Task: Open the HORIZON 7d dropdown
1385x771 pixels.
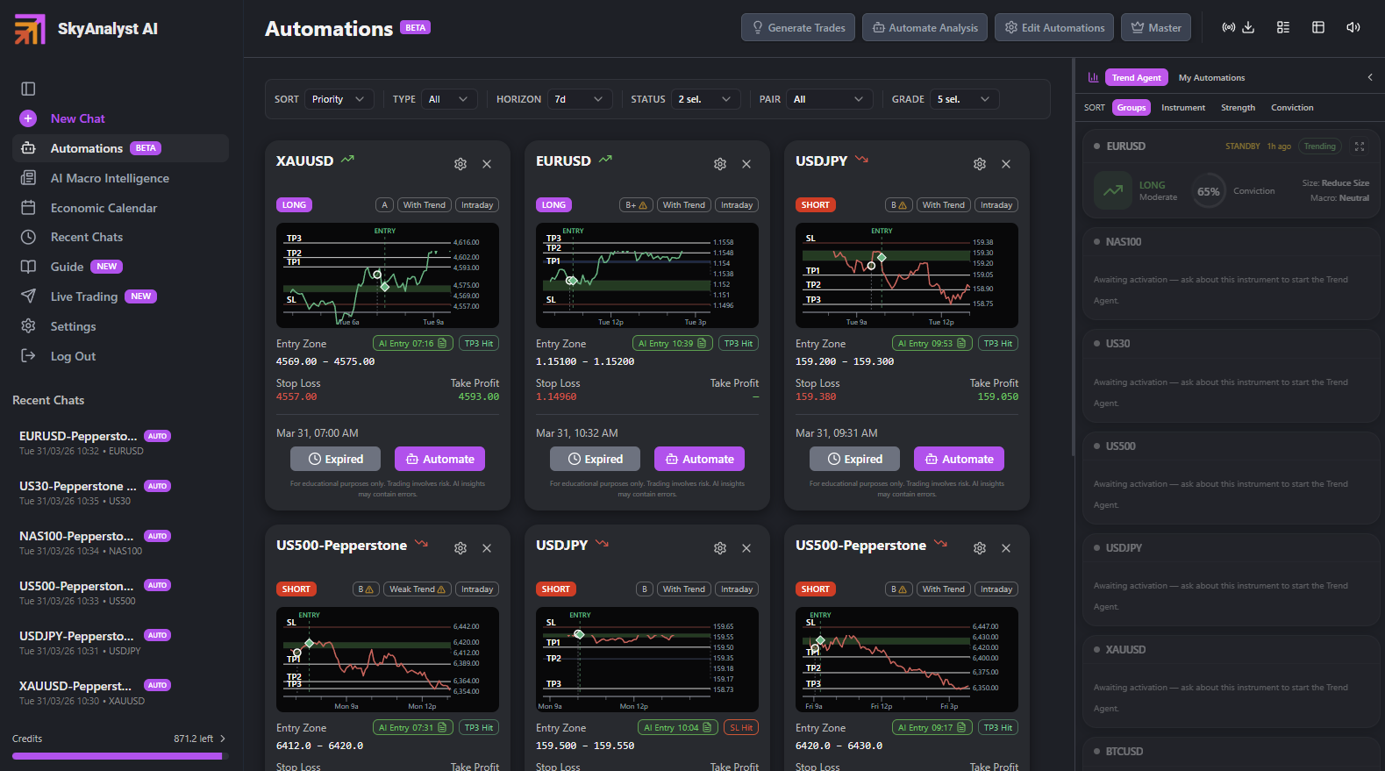Action: point(579,99)
